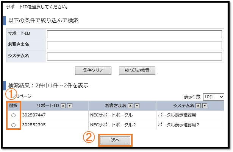Click the NECサポートポータル customer cell

pyautogui.click(x=111, y=115)
